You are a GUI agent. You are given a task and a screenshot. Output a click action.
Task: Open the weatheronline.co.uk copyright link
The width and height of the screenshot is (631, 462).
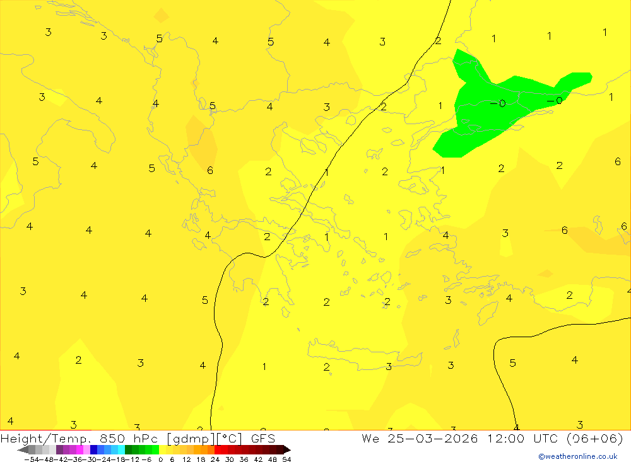click(x=578, y=456)
